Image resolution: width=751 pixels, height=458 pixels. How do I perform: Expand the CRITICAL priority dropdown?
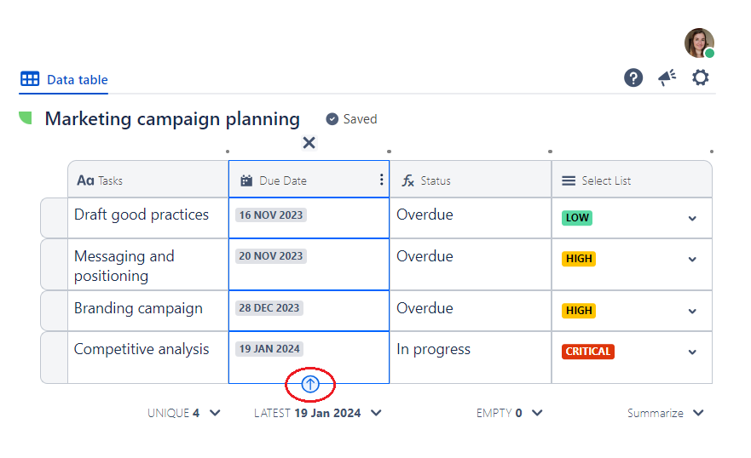click(x=692, y=352)
